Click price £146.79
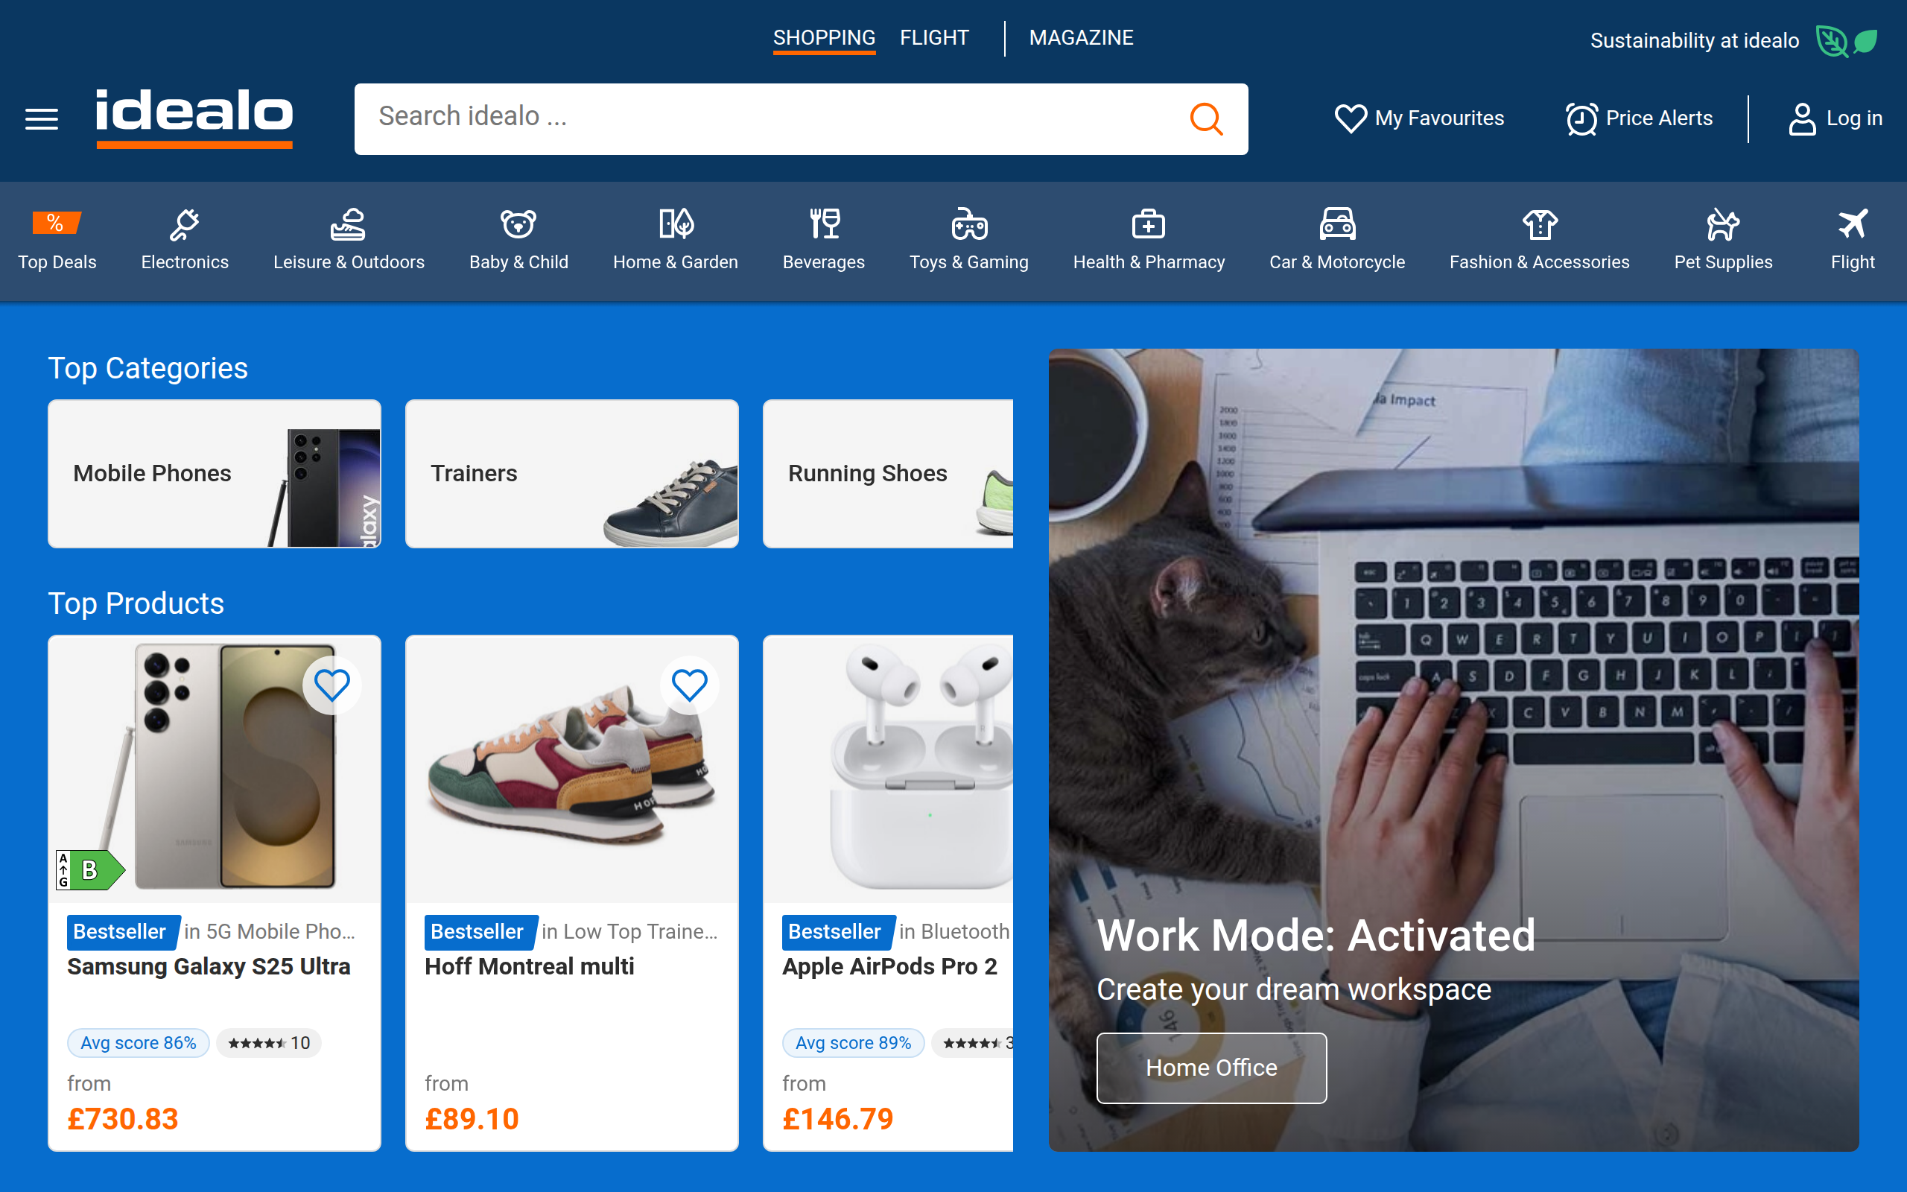 (x=837, y=1119)
